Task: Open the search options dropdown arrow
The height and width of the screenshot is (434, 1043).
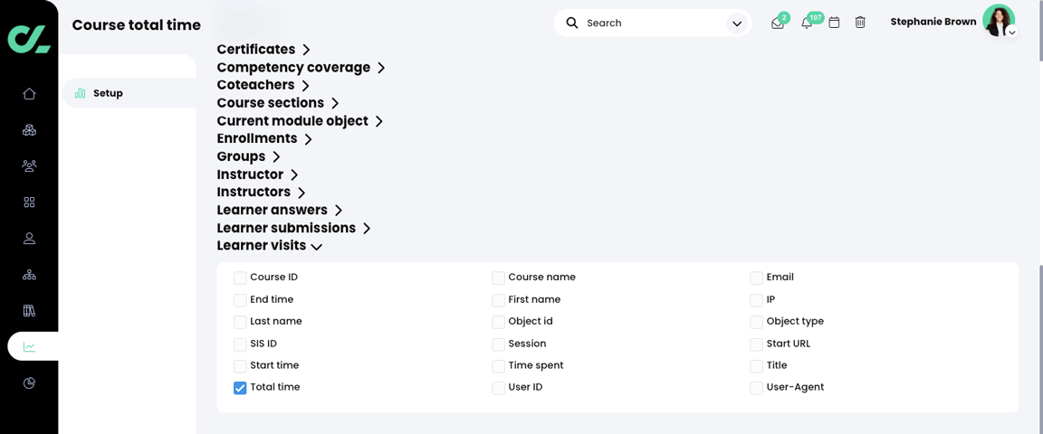Action: tap(736, 24)
